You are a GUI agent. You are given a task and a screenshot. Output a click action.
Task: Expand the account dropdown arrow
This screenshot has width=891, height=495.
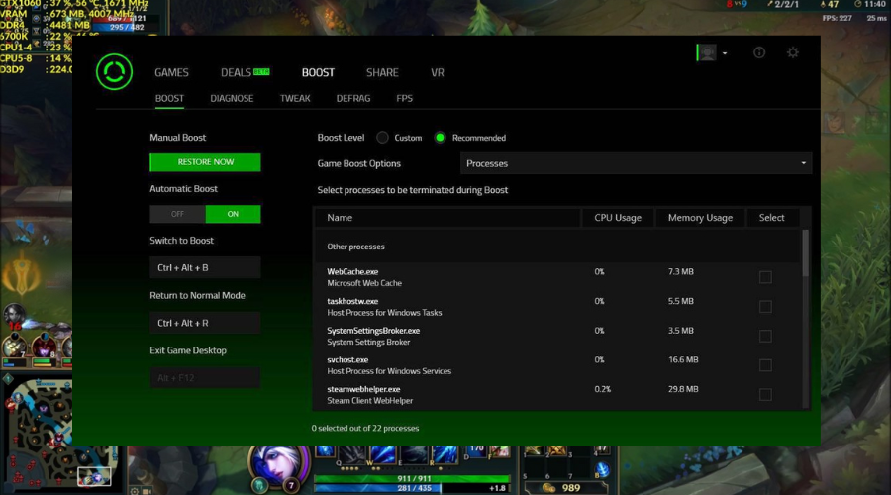(725, 53)
